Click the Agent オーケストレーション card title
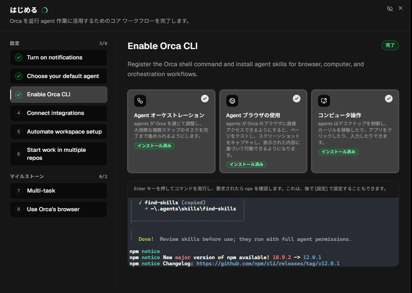The height and width of the screenshot is (293, 412). coord(169,115)
